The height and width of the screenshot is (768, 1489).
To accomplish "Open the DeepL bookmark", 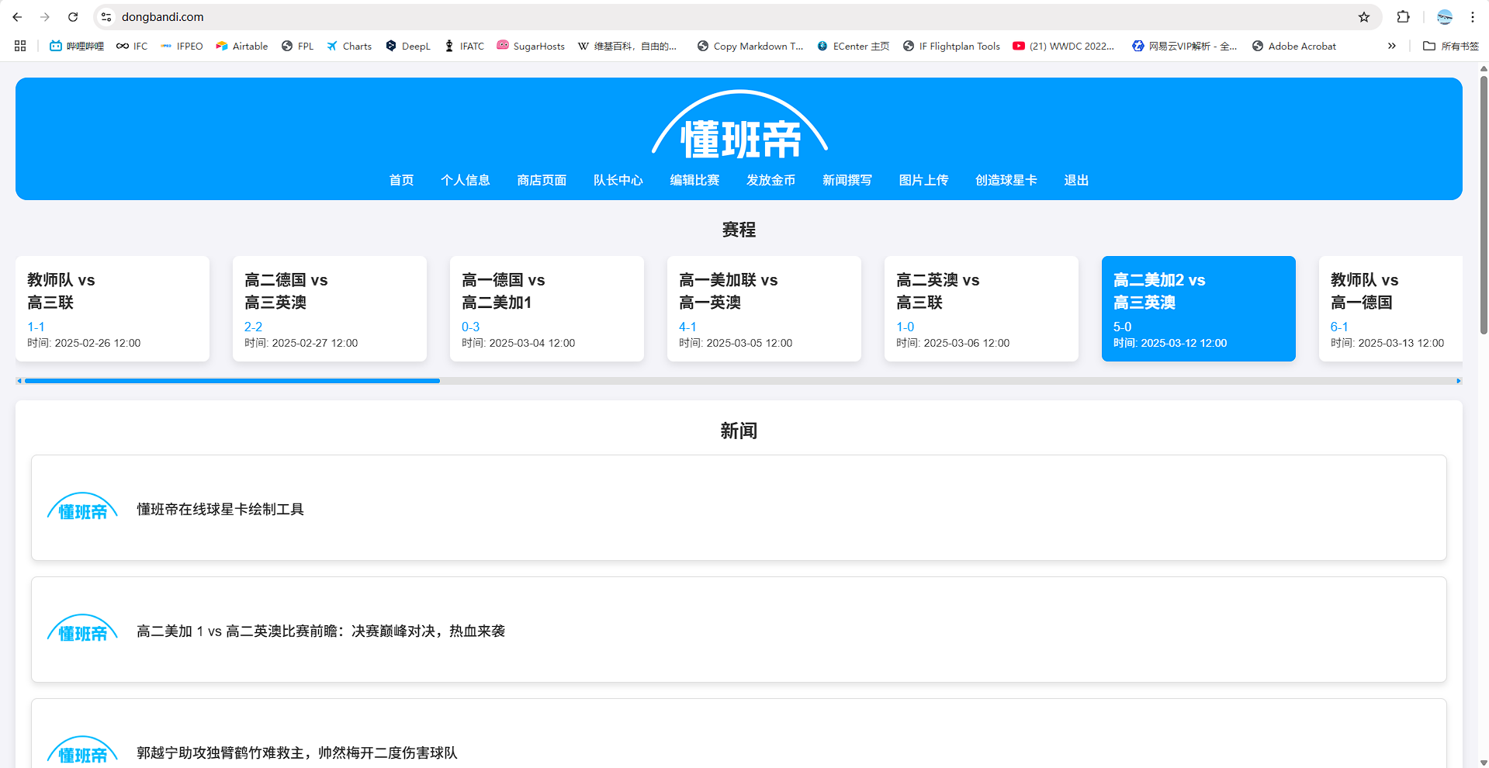I will click(x=408, y=46).
